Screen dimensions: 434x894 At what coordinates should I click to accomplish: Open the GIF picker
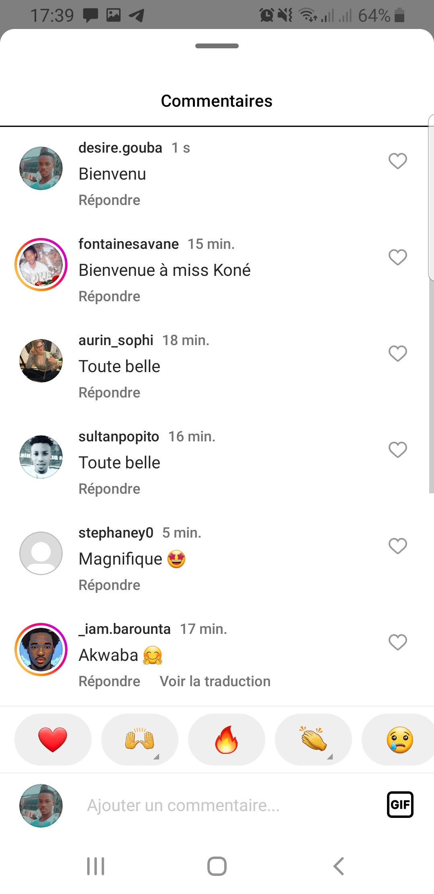point(400,805)
